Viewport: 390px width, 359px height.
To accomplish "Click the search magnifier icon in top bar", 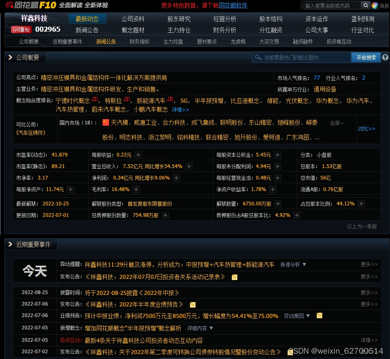I will pos(366,5).
